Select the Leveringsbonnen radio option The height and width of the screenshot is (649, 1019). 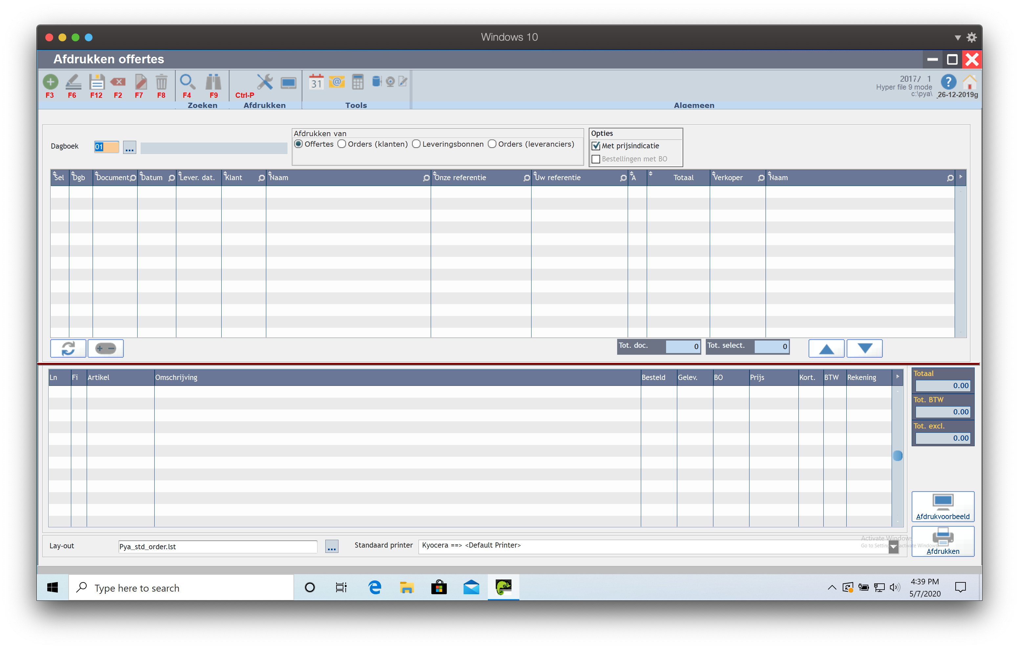click(x=416, y=144)
